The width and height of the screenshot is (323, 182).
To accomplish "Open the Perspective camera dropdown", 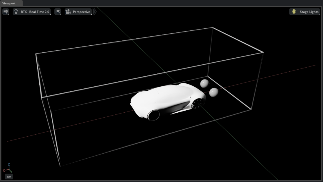I will click(x=78, y=12).
